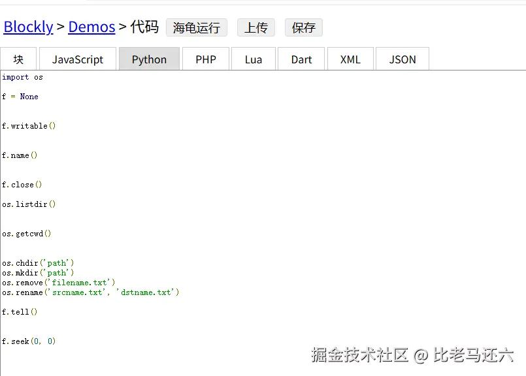Click the os.listdir() line in code

click(29, 204)
